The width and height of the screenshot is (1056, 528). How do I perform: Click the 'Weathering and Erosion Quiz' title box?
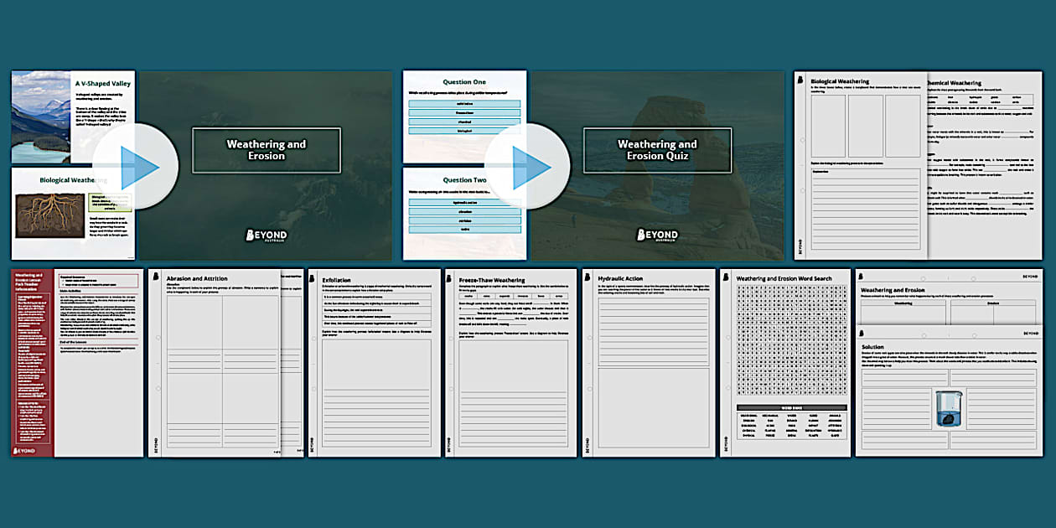click(x=658, y=150)
